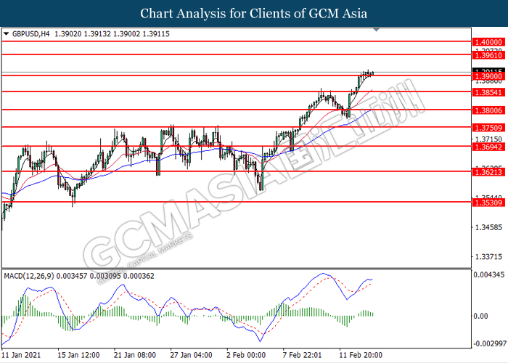Screen dimensions: 508x363
Task: Click the 2 Feb 00:00 date label
Action: pyautogui.click(x=246, y=355)
